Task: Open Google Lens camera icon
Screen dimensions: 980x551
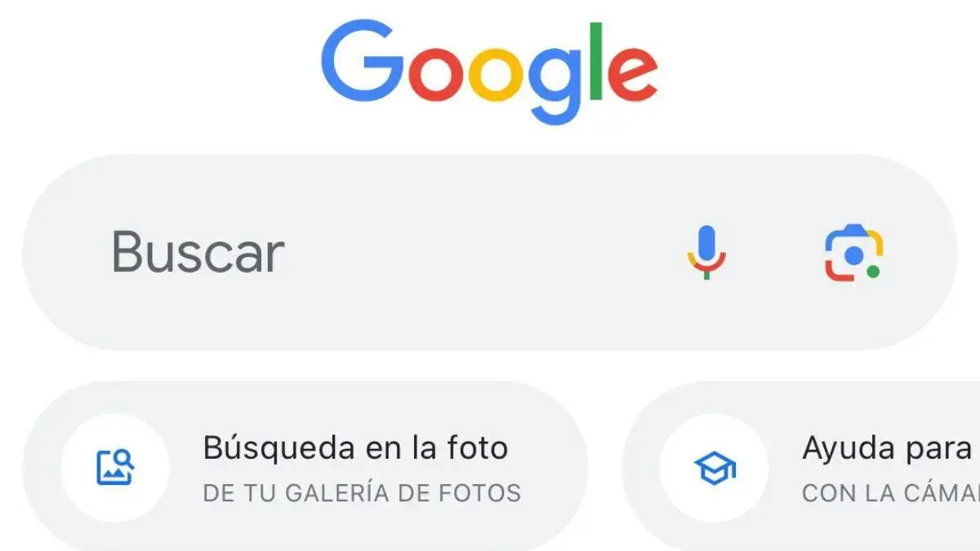Action: 853,254
